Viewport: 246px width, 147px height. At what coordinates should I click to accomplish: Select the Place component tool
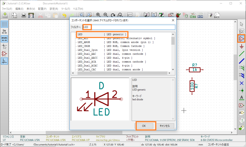coord(241,39)
